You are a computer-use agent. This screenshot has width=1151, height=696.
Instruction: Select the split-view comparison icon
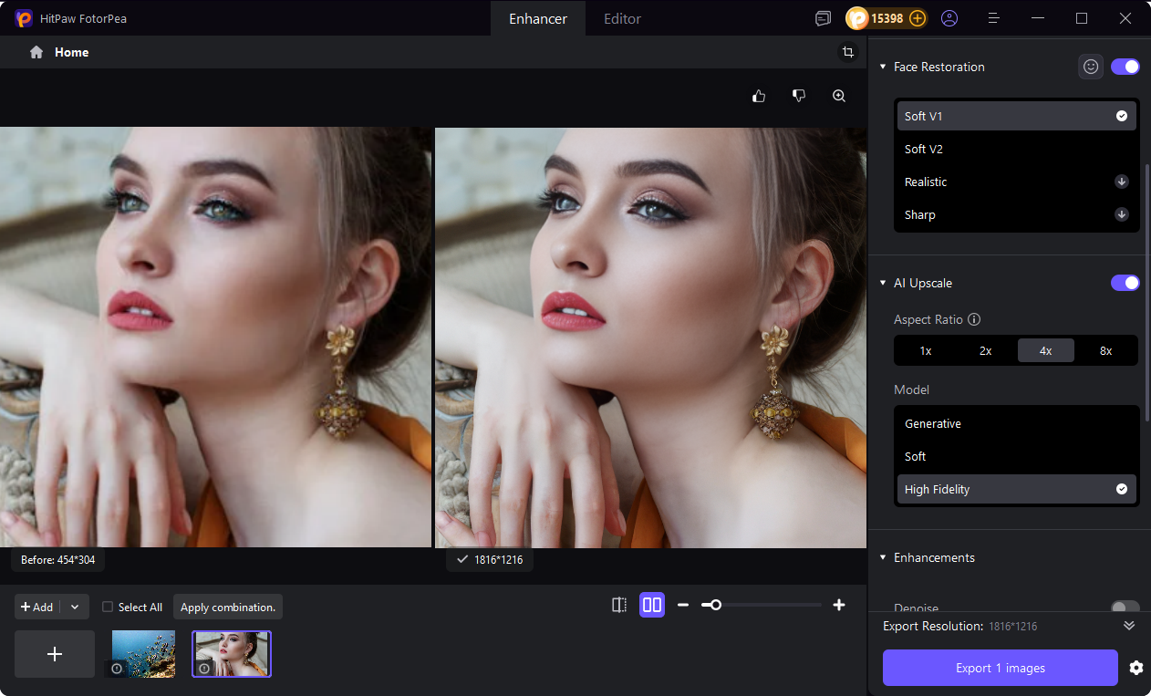619,605
